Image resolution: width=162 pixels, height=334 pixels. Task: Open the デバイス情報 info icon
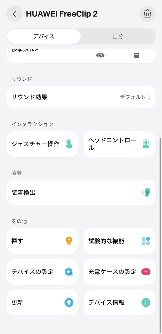pyautogui.click(x=146, y=302)
